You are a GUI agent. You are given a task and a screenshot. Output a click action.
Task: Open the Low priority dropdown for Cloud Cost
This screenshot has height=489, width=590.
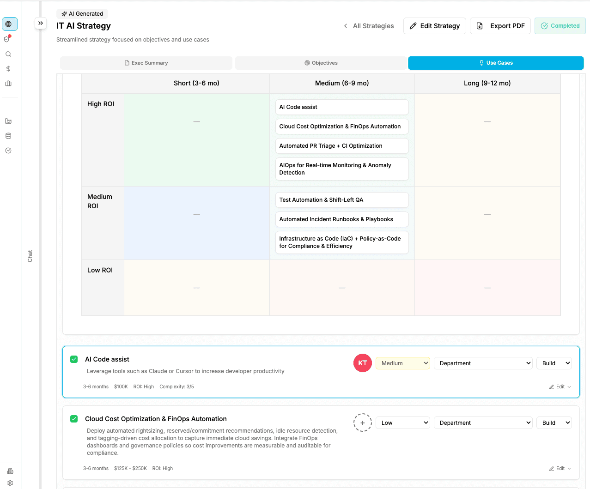(x=403, y=423)
